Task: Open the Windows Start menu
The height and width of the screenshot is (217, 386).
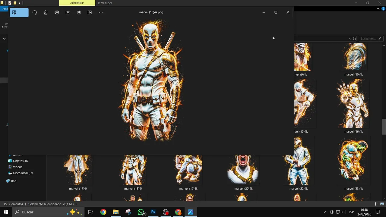Action: coord(6,212)
